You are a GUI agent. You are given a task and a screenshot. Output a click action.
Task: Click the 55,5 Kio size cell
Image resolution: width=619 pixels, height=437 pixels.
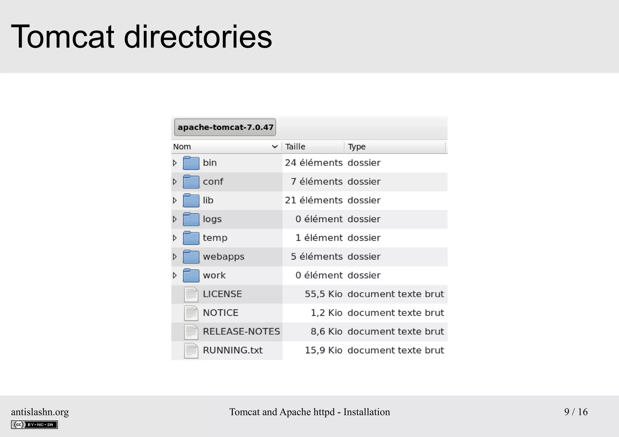(323, 294)
